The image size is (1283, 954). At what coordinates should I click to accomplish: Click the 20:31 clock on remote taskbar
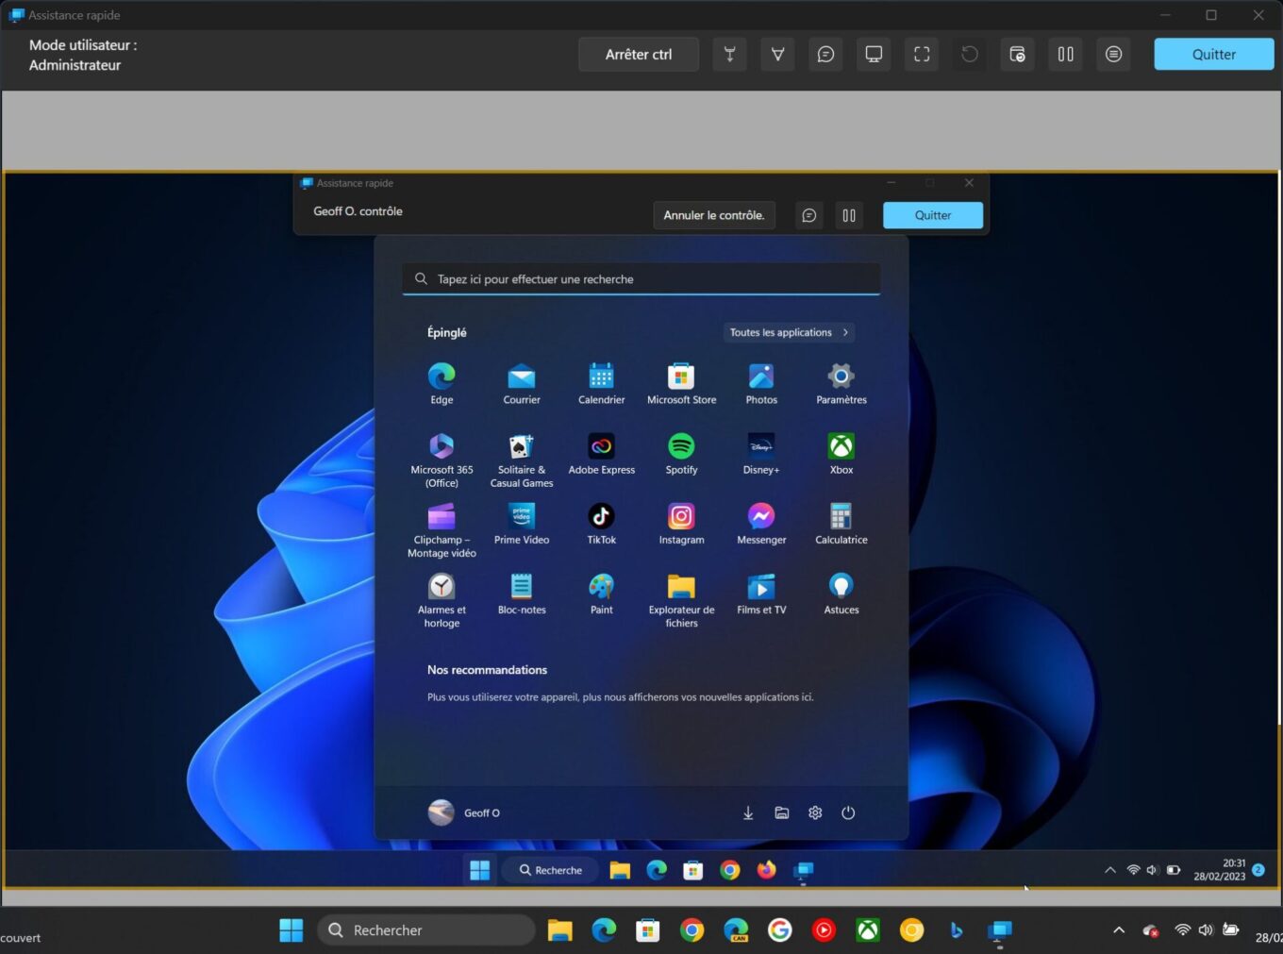pyautogui.click(x=1220, y=869)
